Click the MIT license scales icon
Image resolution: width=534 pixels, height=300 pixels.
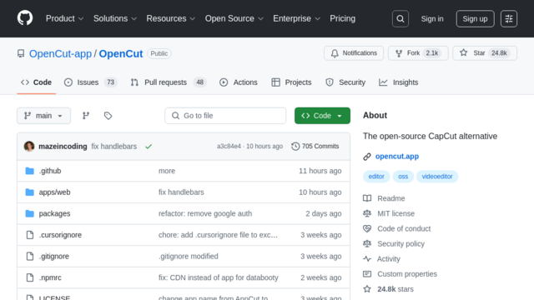(367, 213)
